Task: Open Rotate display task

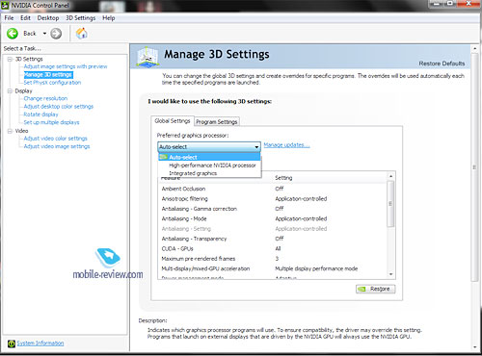Action: [40, 114]
